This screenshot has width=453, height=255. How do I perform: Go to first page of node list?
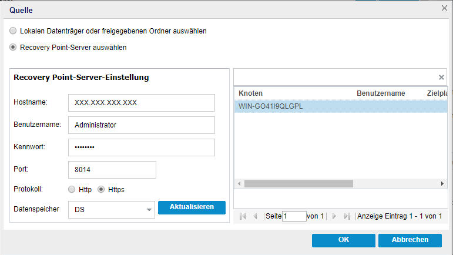[x=243, y=216]
